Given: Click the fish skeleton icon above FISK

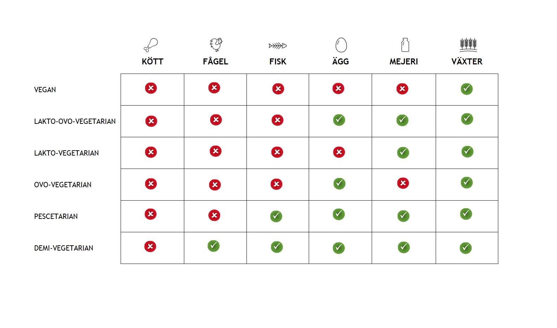Looking at the screenshot, I should 278,46.
